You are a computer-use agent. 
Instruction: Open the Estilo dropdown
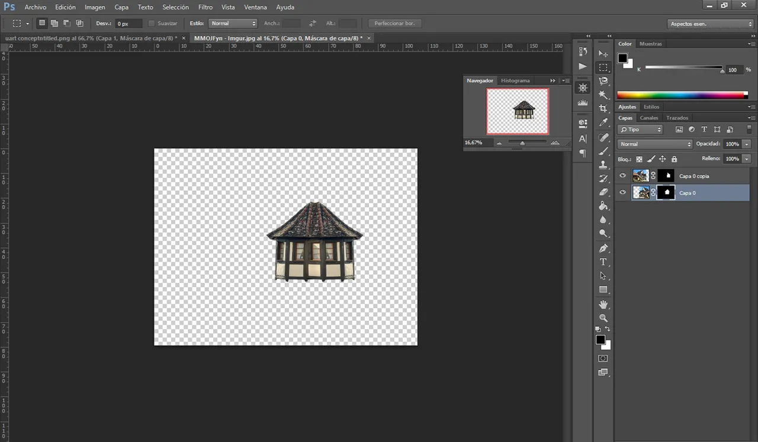233,24
